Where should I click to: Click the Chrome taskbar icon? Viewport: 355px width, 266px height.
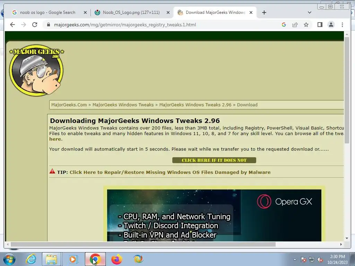95,259
